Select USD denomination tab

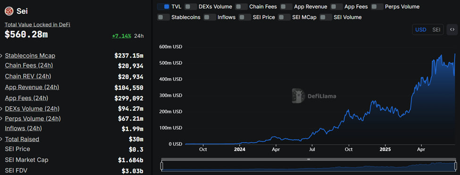point(421,30)
